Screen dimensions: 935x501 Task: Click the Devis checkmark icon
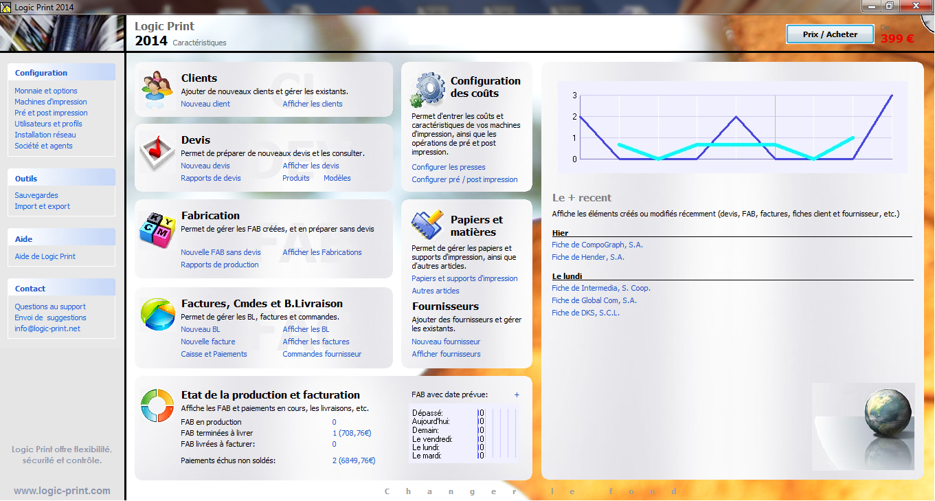coord(157,152)
